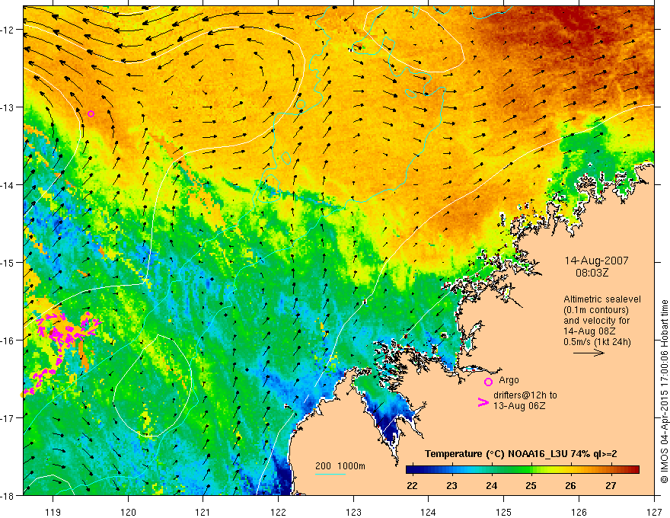Click the longitude axis label 125
This screenshot has width=670, height=518.
[x=503, y=512]
